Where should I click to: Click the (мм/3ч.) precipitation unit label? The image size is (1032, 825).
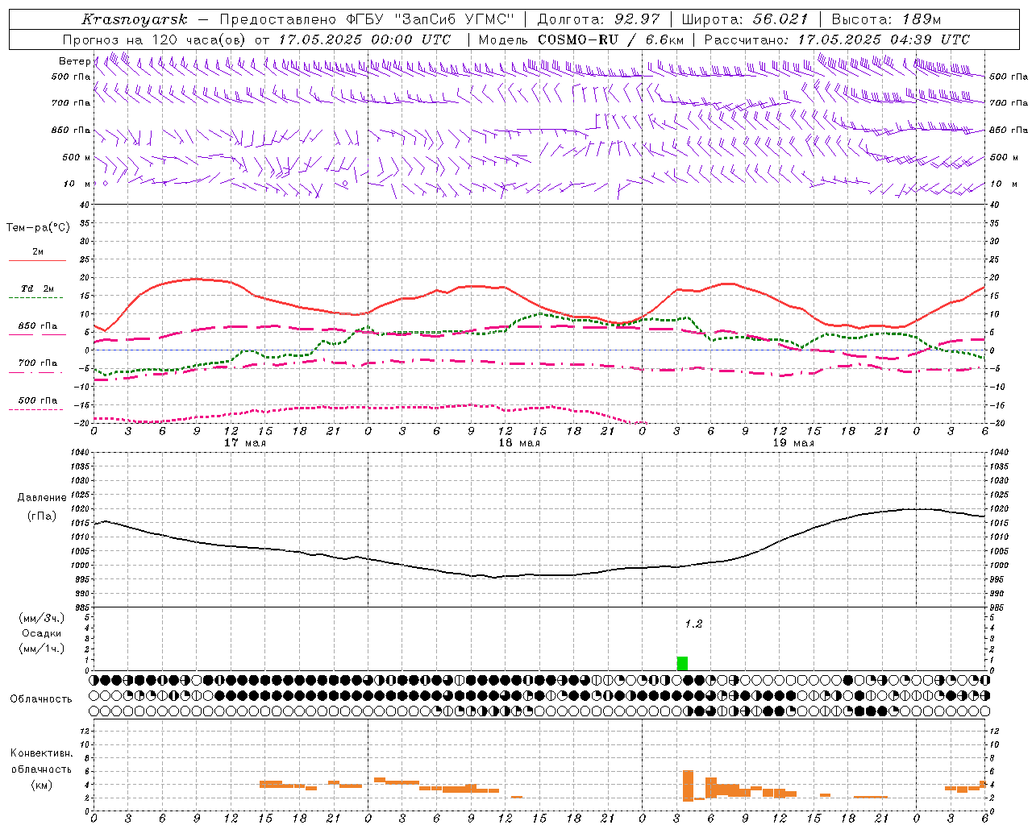point(42,618)
